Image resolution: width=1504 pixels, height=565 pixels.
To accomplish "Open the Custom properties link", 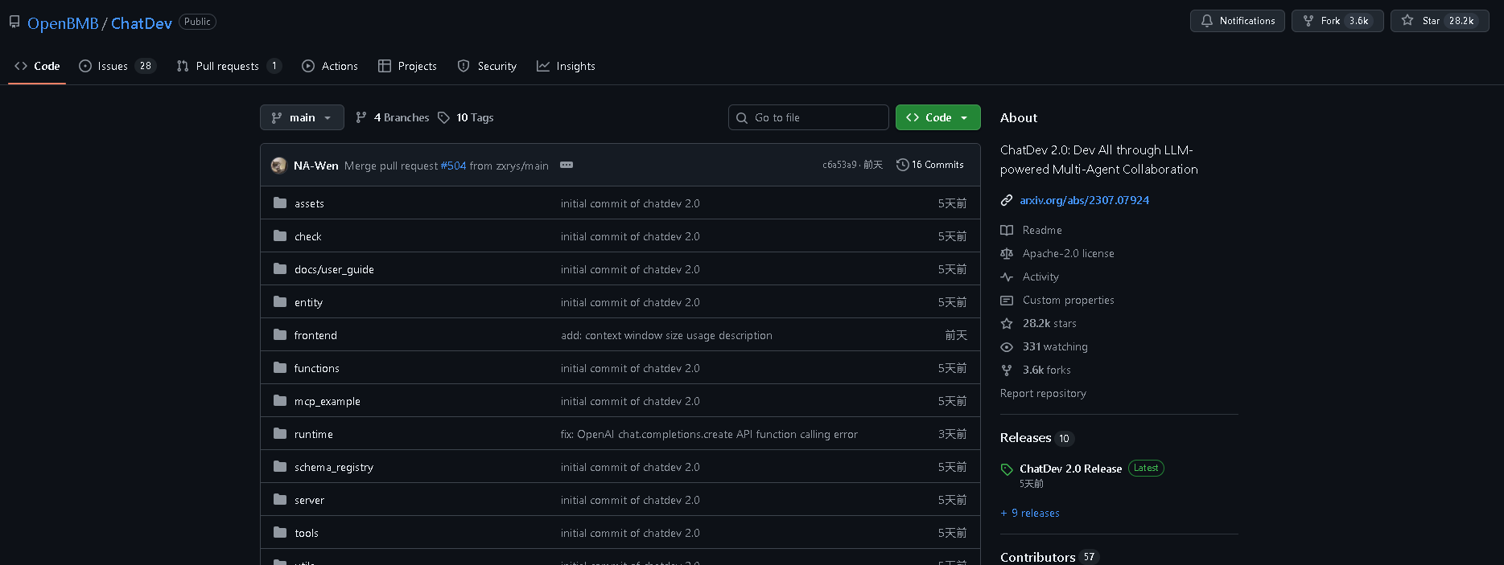I will point(1069,300).
